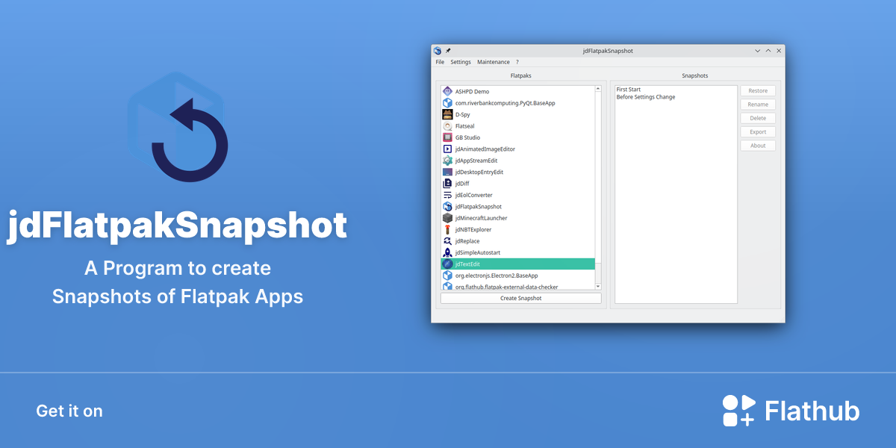Click the Flathub wordmark text
The image size is (896, 448).
(812, 411)
